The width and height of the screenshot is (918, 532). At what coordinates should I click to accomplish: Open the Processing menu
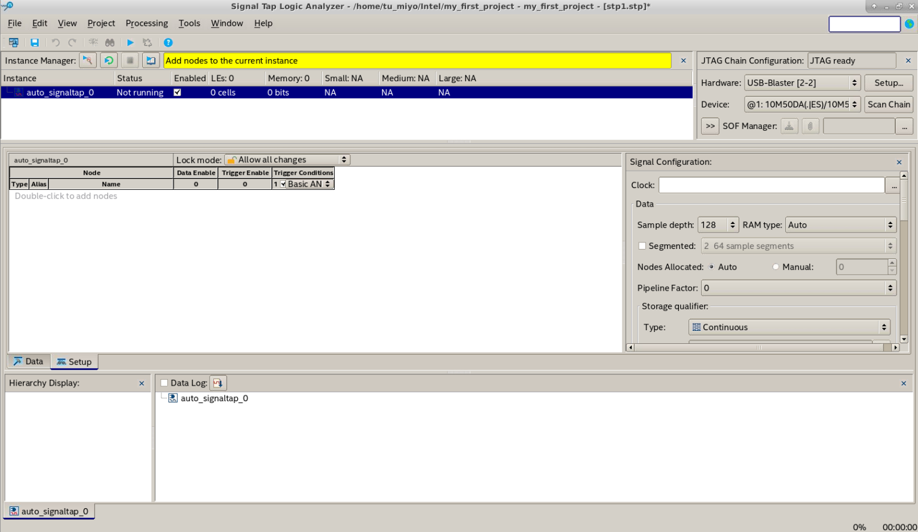[x=146, y=23]
